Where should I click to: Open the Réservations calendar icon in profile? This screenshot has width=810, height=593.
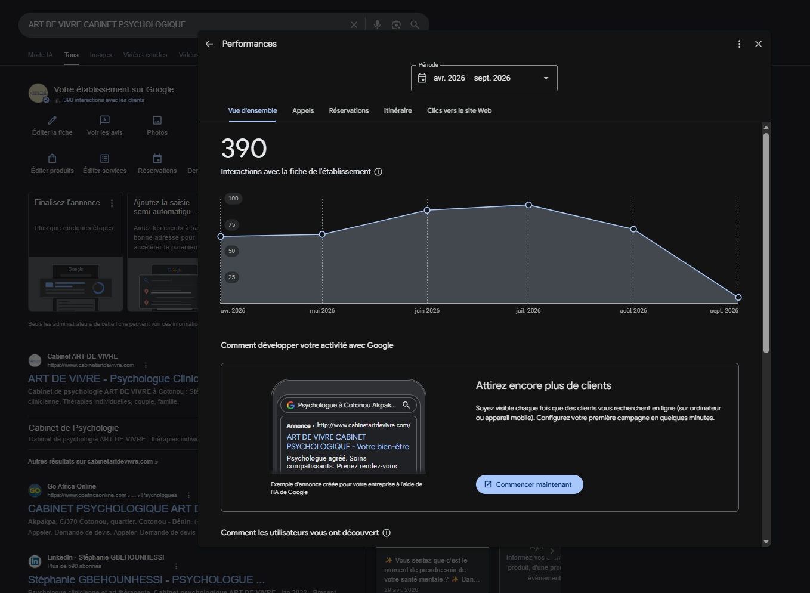pyautogui.click(x=157, y=159)
